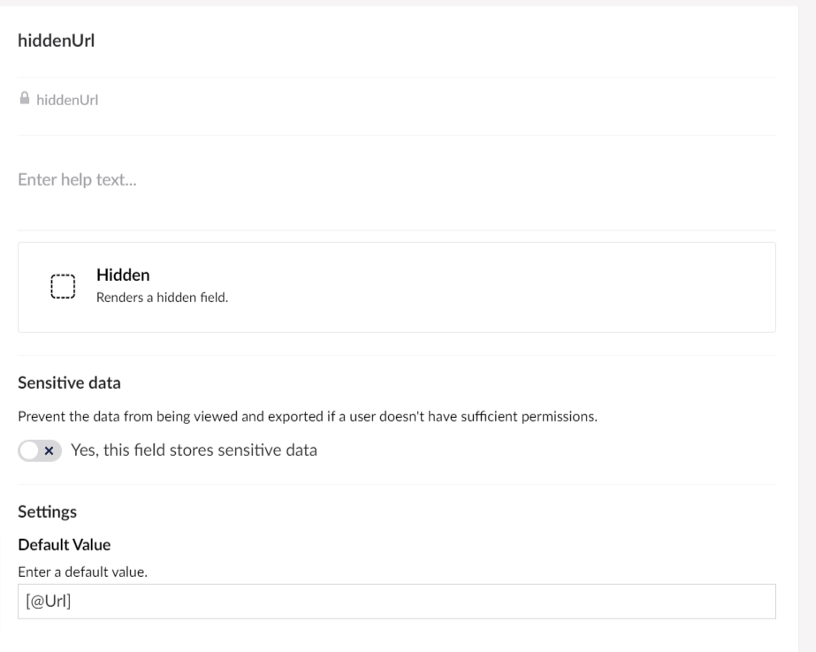Open the Hidden field type picker card
This screenshot has width=816, height=652.
click(397, 287)
